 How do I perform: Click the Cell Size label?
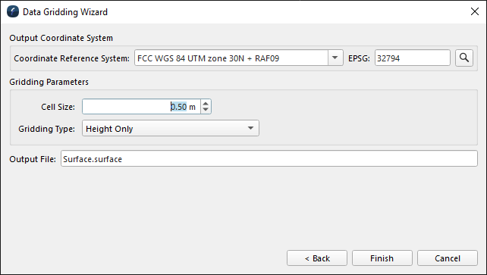(x=58, y=107)
